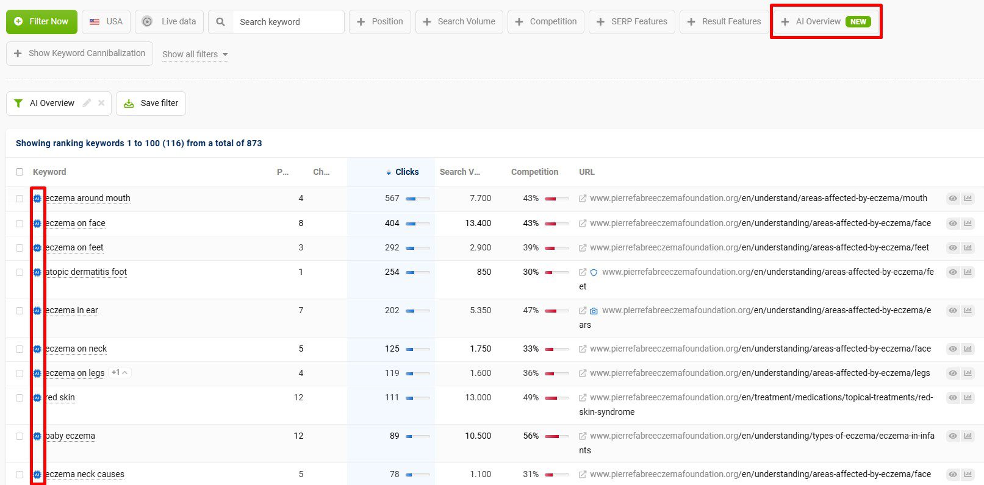Click the AI Overview icon beside 'eczema on feet'

37,248
